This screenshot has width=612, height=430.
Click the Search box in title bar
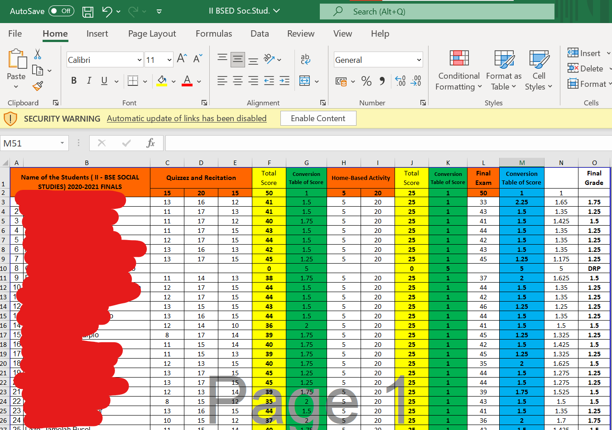tap(437, 12)
